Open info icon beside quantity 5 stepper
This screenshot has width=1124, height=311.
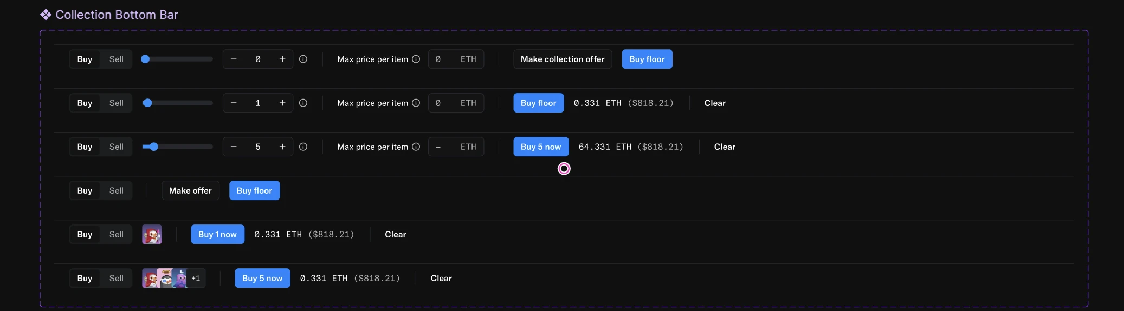point(303,147)
